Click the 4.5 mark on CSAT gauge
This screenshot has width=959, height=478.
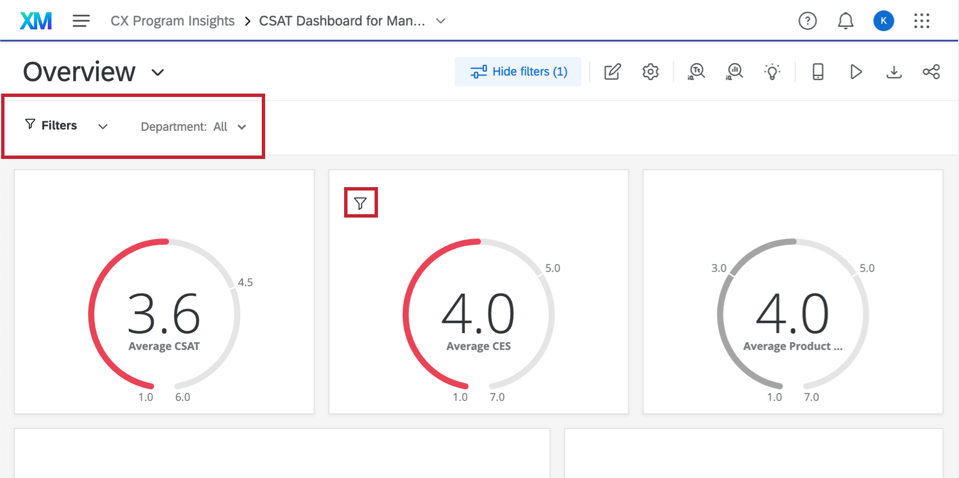pos(245,282)
